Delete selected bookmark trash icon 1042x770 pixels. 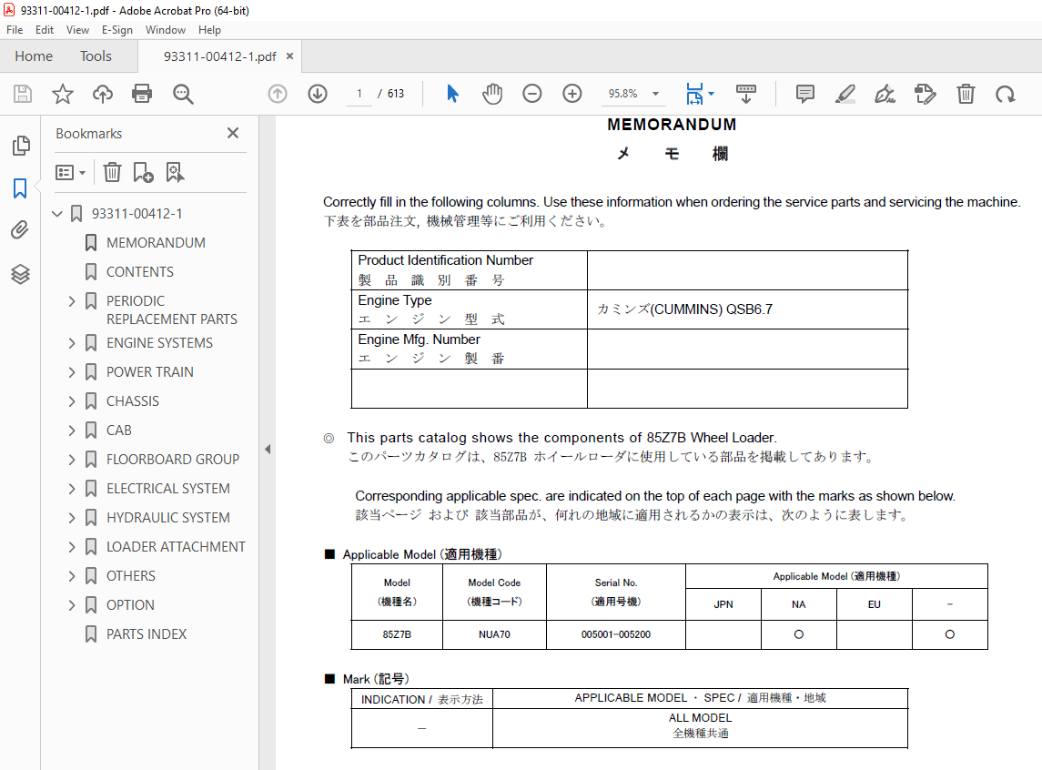112,173
